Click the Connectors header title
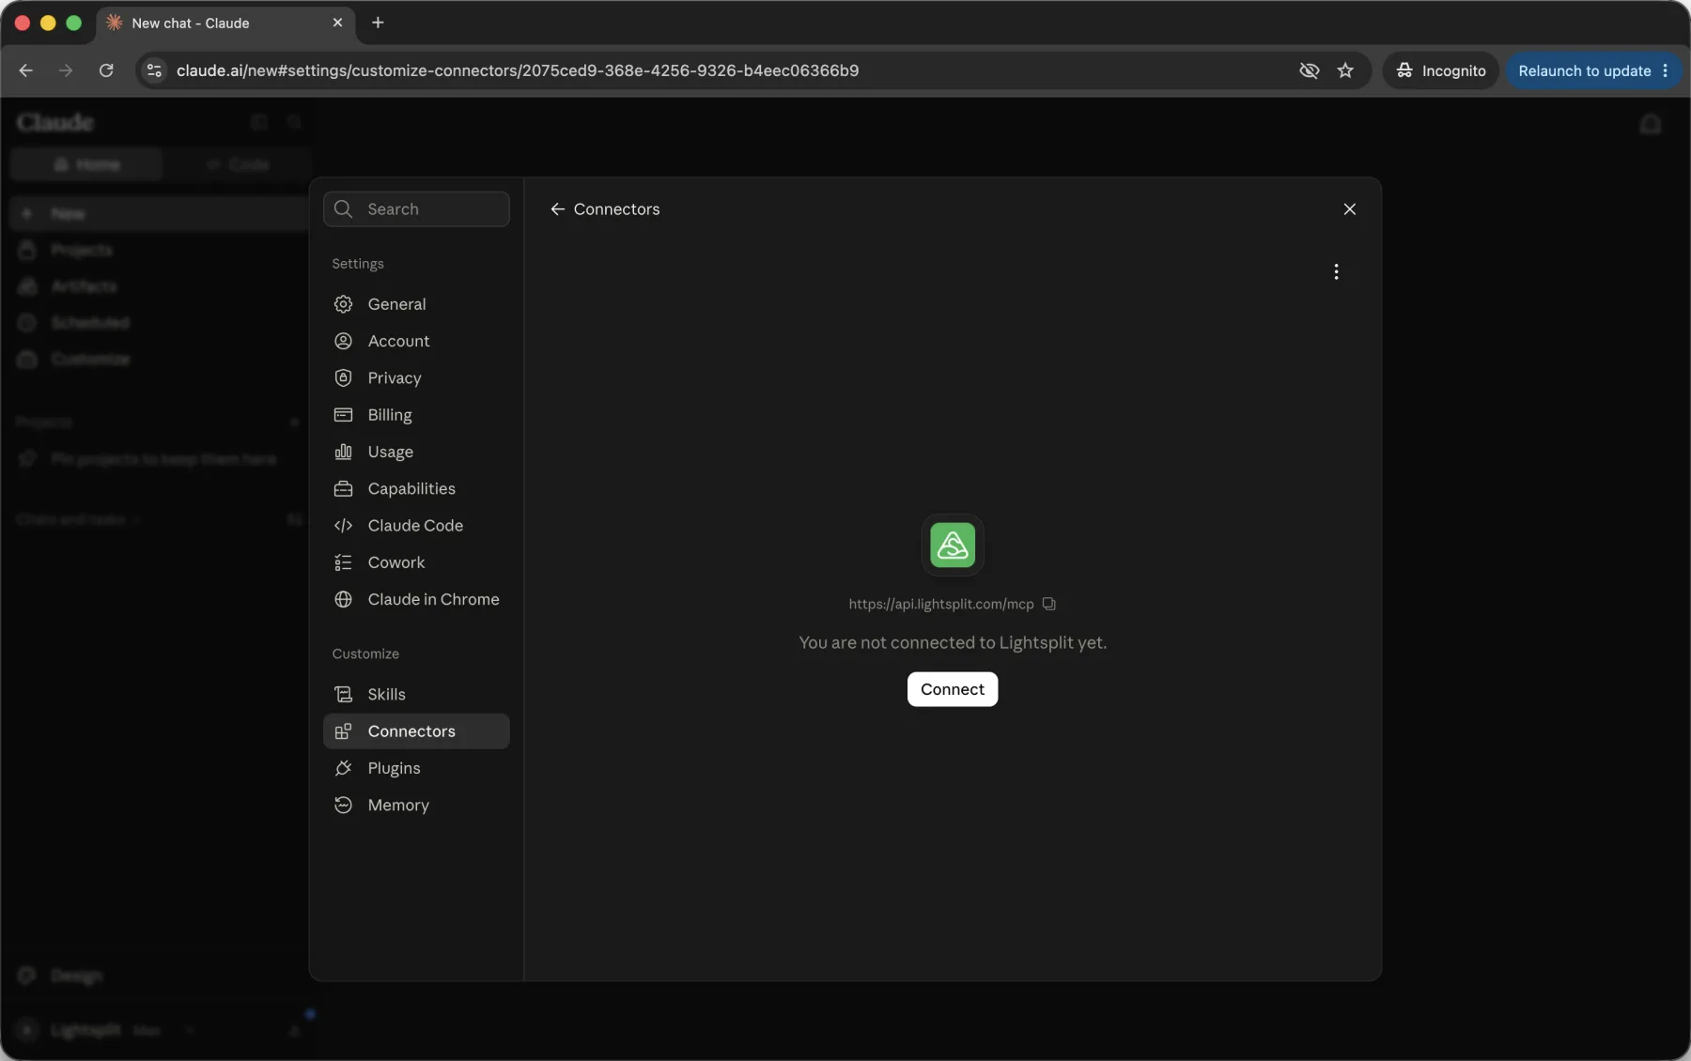1691x1061 pixels. [616, 208]
